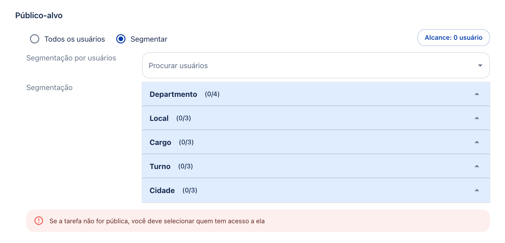Open the Procurar usuários dropdown arrow

[480, 65]
